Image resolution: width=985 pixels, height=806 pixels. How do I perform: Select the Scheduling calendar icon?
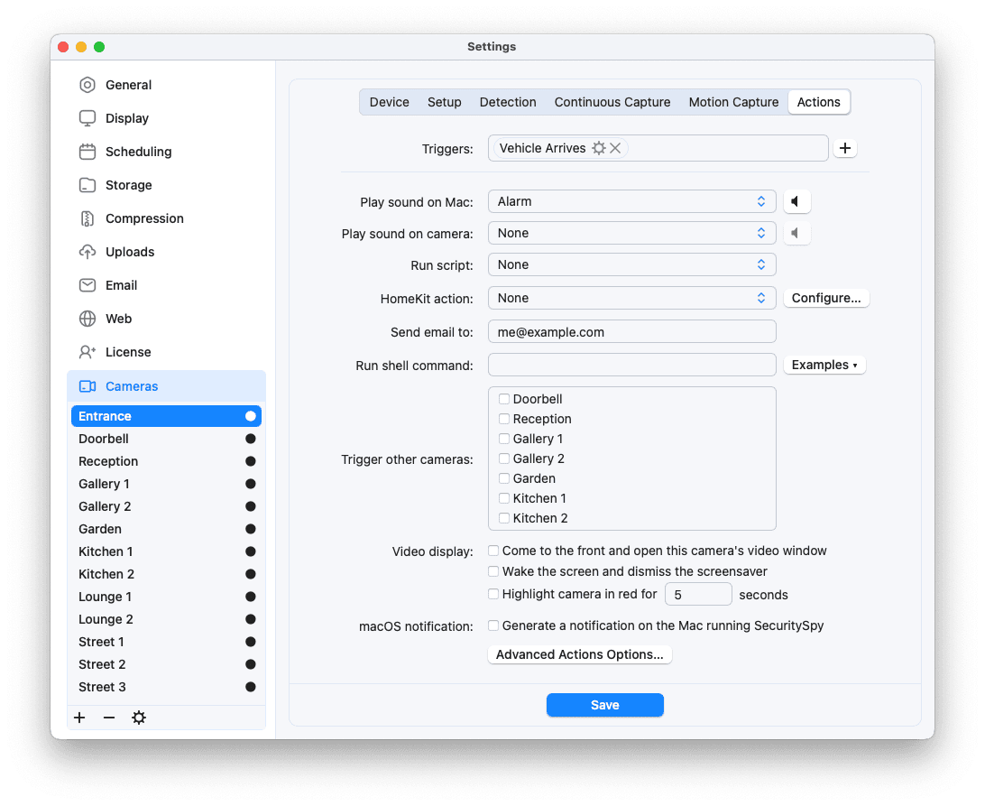tap(87, 152)
